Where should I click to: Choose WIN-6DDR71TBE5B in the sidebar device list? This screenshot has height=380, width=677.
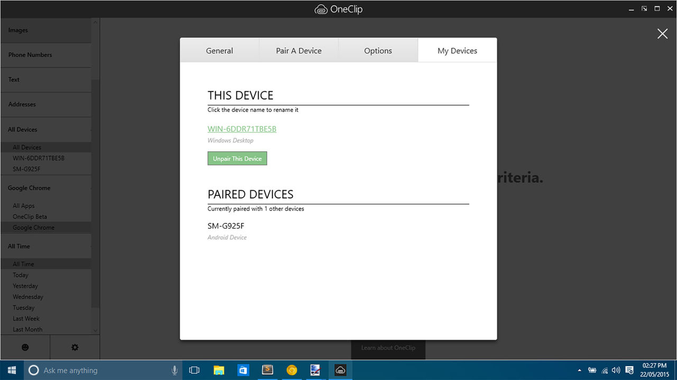(46, 158)
